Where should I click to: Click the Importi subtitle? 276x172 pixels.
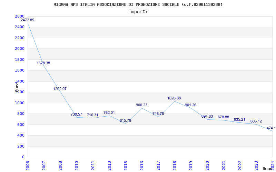138,12
